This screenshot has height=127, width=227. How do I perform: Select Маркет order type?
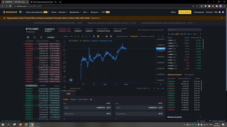(x=73, y=99)
